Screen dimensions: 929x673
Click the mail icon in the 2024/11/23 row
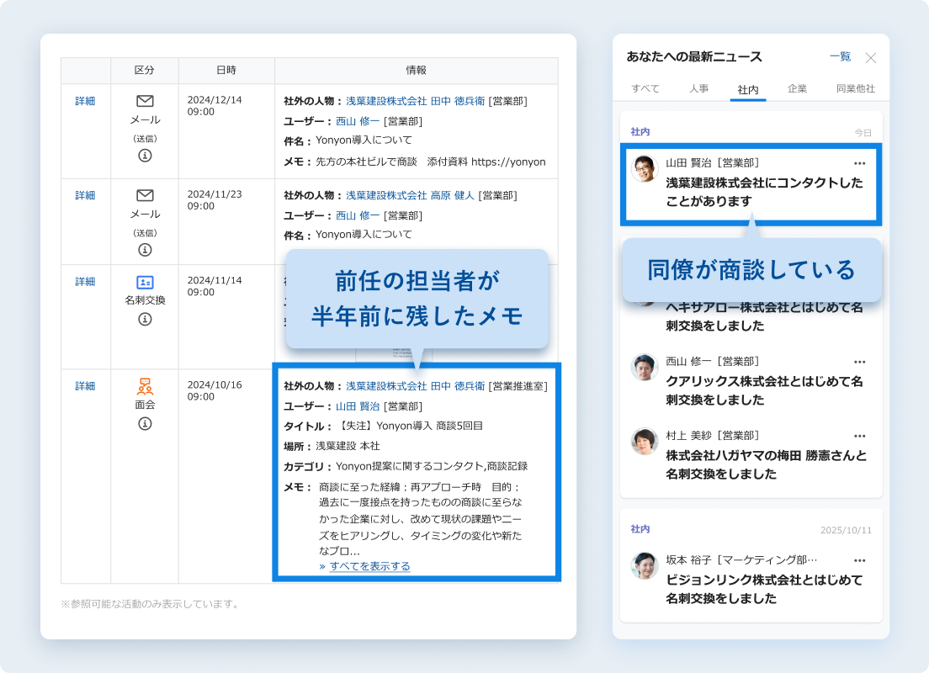tap(145, 195)
